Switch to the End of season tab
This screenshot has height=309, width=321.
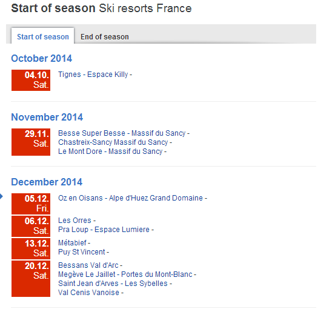(104, 37)
